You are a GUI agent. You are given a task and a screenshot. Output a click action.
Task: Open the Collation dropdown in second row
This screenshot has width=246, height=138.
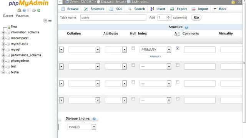tap(84, 66)
